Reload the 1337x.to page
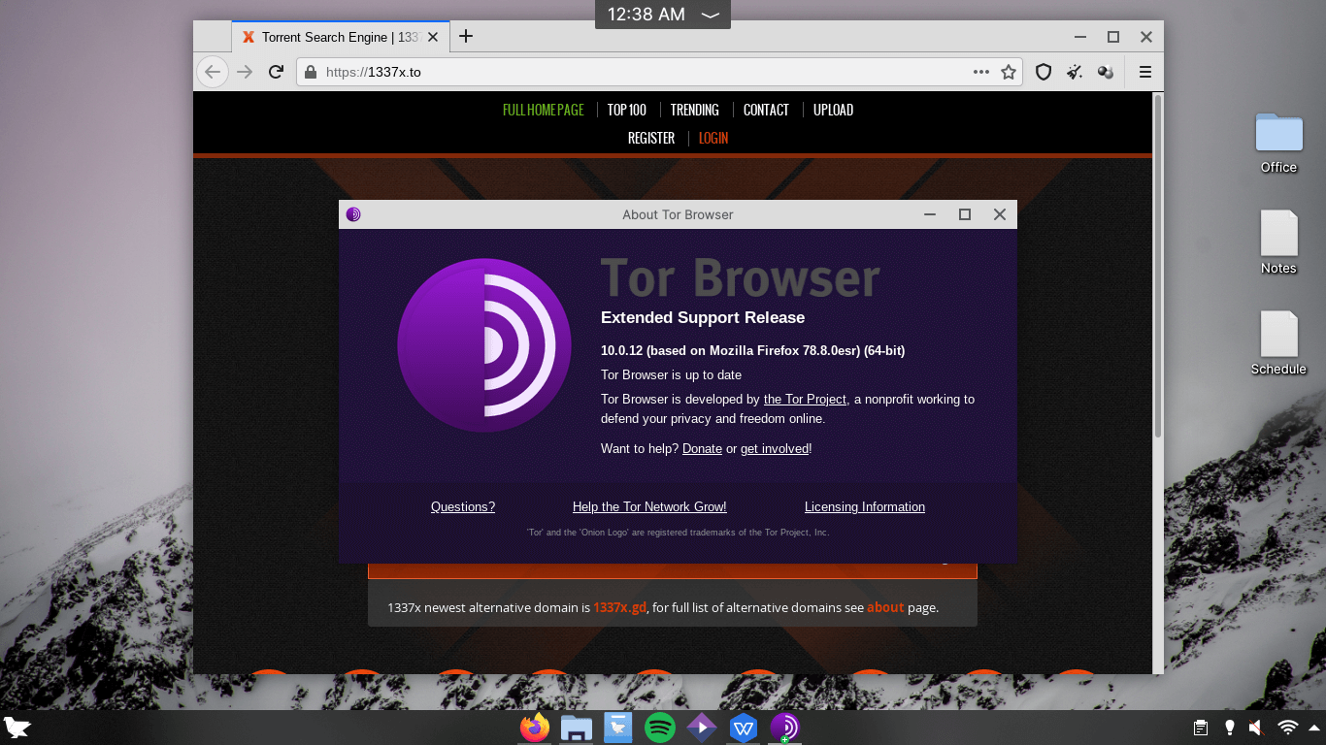Viewport: 1326px width, 745px height. tap(276, 72)
